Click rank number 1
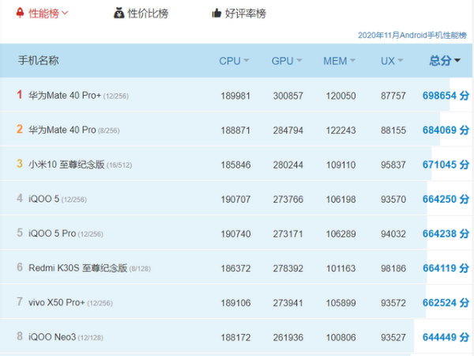 pos(19,94)
